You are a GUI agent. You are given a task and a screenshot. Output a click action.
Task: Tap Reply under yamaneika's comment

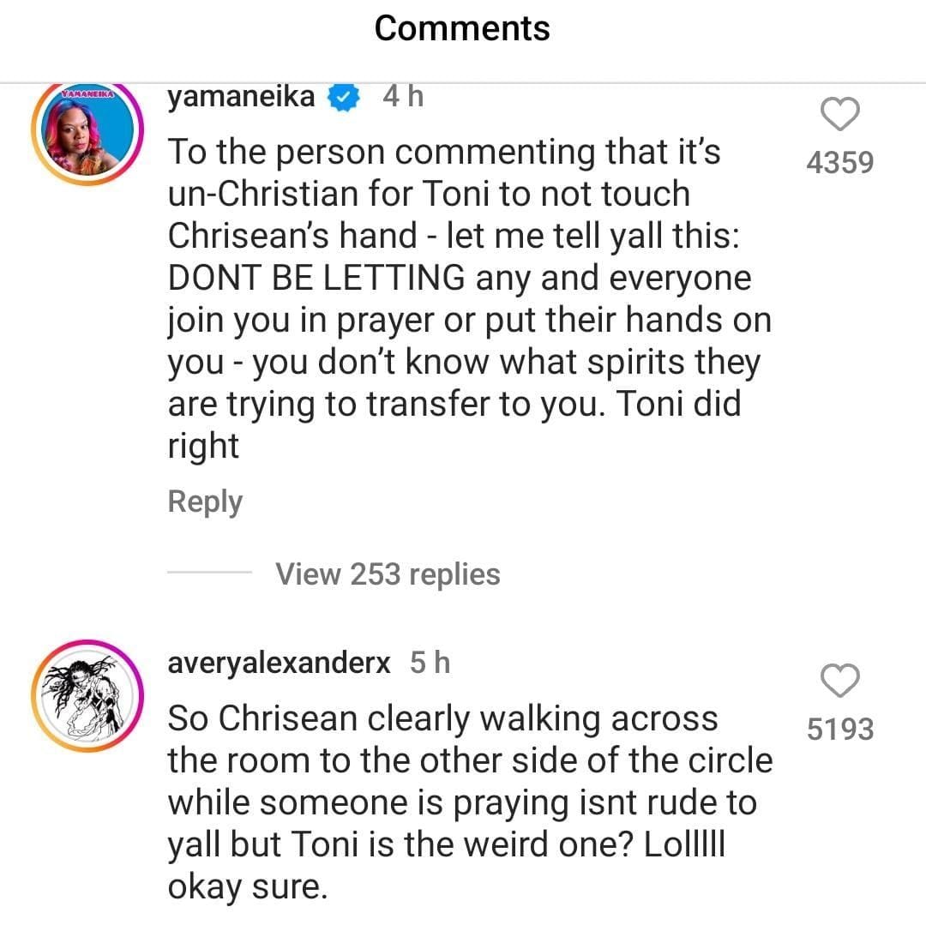pos(204,502)
